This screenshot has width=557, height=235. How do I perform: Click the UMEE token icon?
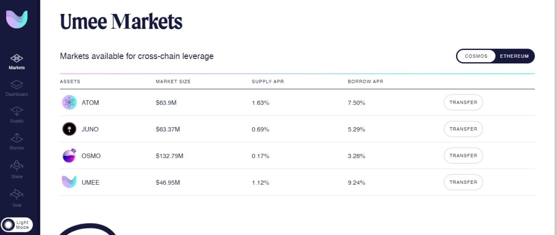[x=69, y=182]
